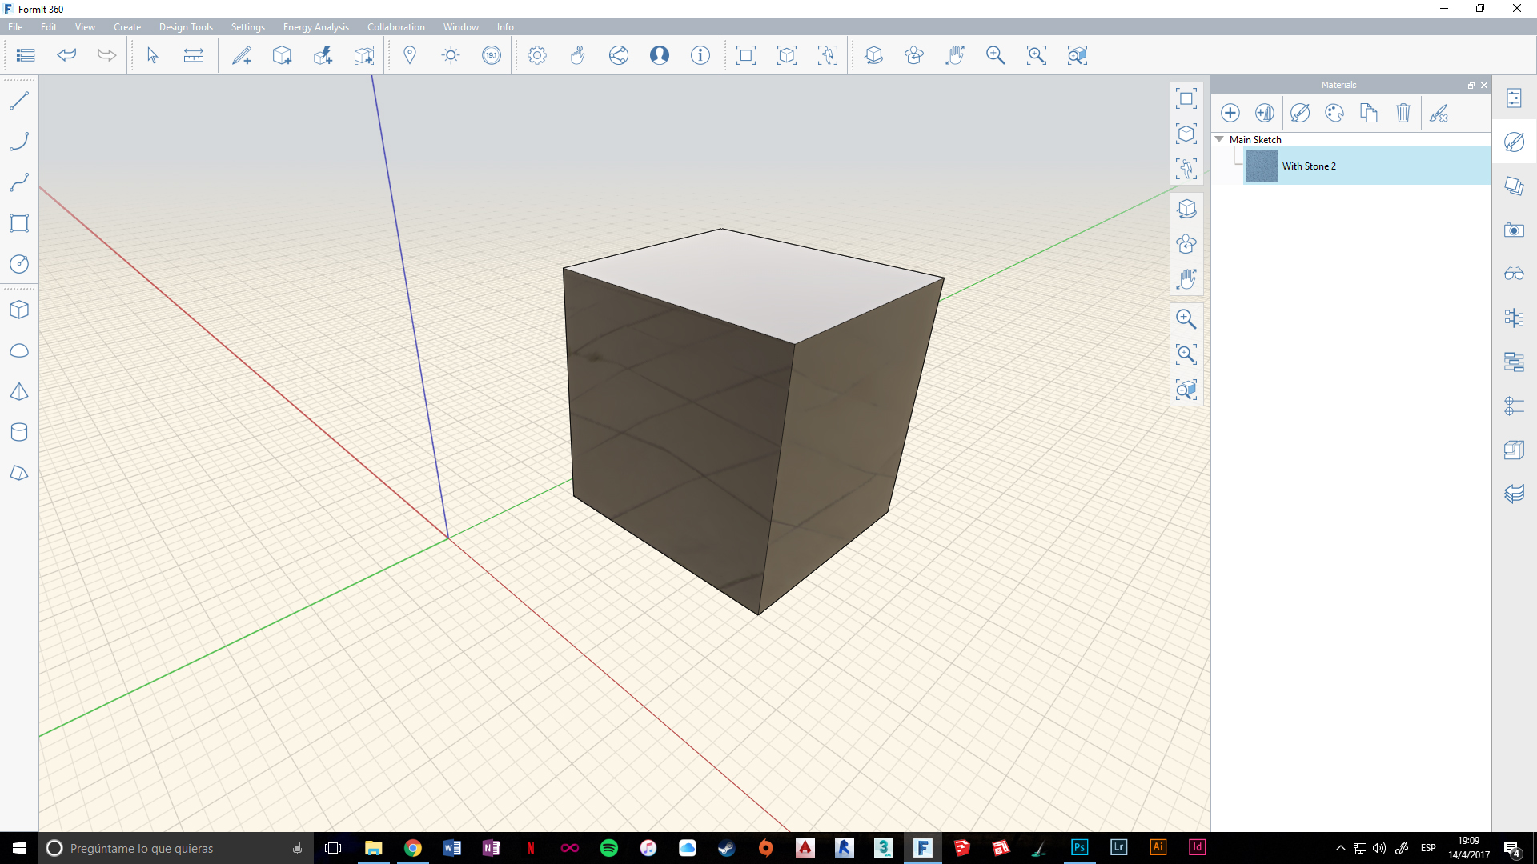Open the Energy Analysis menu
This screenshot has height=864, width=1537.
pos(315,26)
